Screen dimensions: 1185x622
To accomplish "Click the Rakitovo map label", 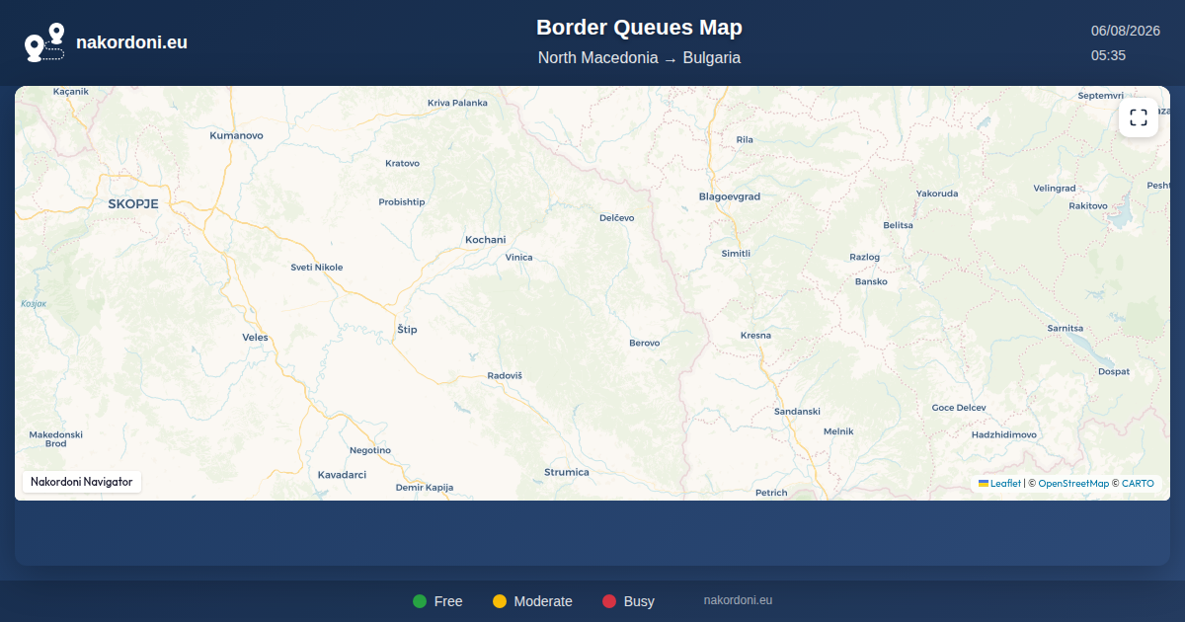I will (x=1088, y=205).
